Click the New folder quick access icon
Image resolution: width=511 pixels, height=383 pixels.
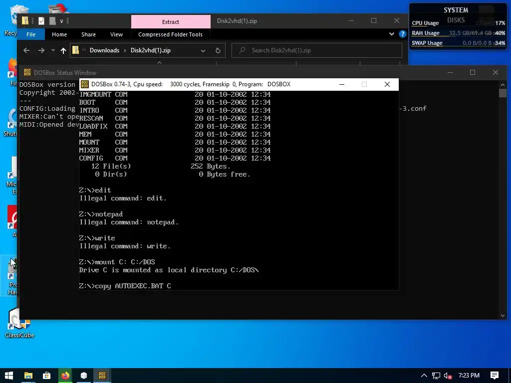[52, 21]
